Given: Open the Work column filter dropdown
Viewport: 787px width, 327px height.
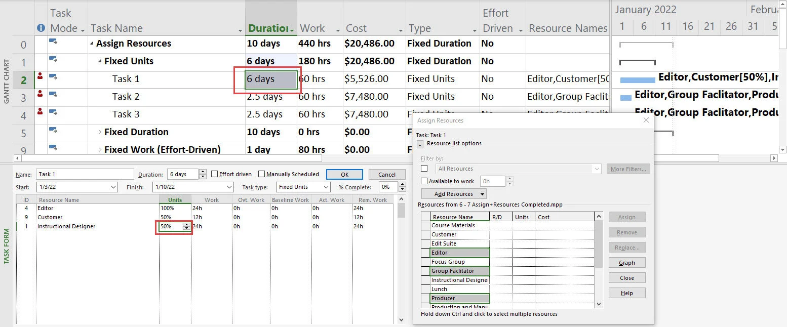Looking at the screenshot, I should point(337,30).
